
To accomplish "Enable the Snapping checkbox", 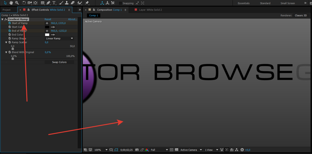I will pyautogui.click(x=120, y=3).
